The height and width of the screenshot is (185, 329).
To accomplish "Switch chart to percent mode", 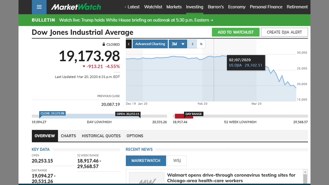I will point(201,44).
